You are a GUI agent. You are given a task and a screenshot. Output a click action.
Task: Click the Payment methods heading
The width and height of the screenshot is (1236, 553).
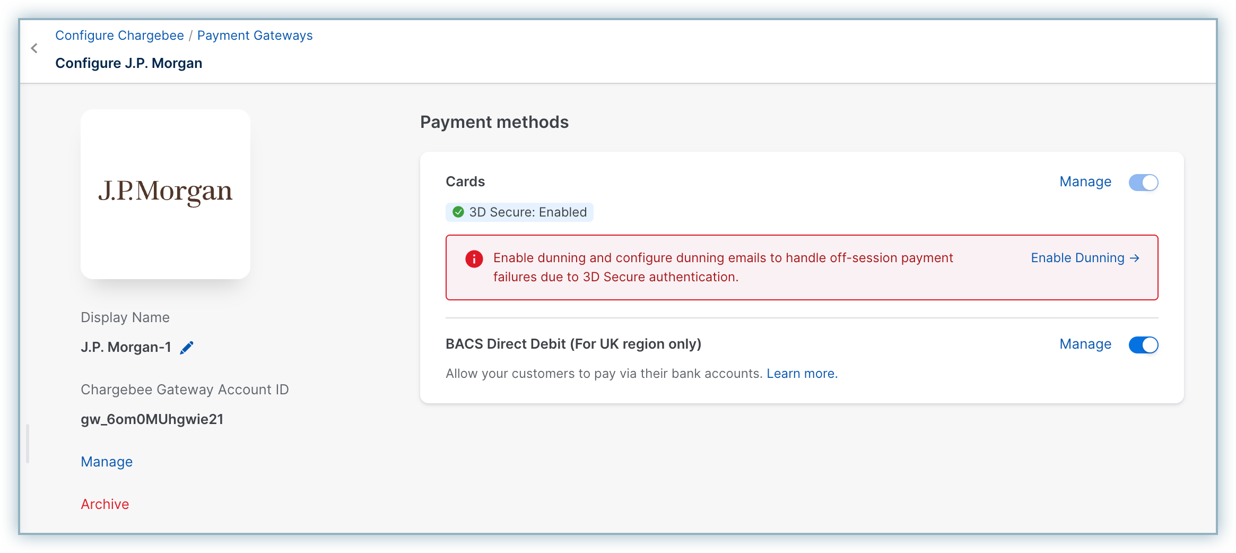point(494,122)
